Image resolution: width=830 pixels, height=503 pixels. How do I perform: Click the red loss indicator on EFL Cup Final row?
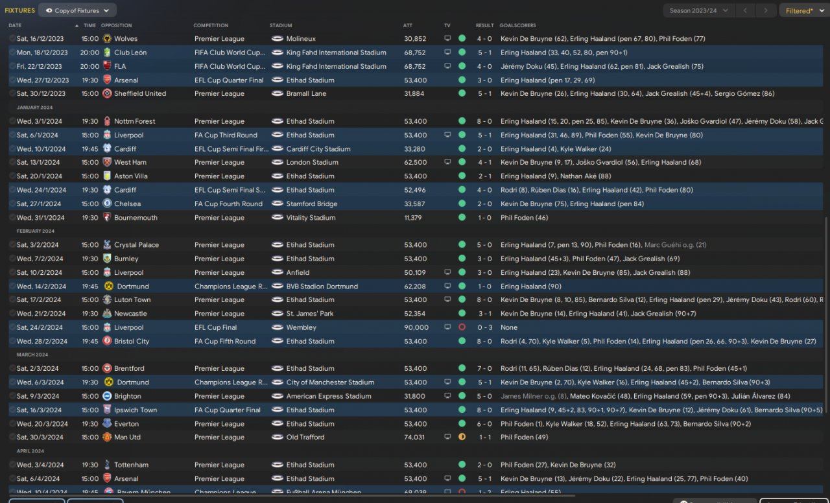[x=462, y=327]
